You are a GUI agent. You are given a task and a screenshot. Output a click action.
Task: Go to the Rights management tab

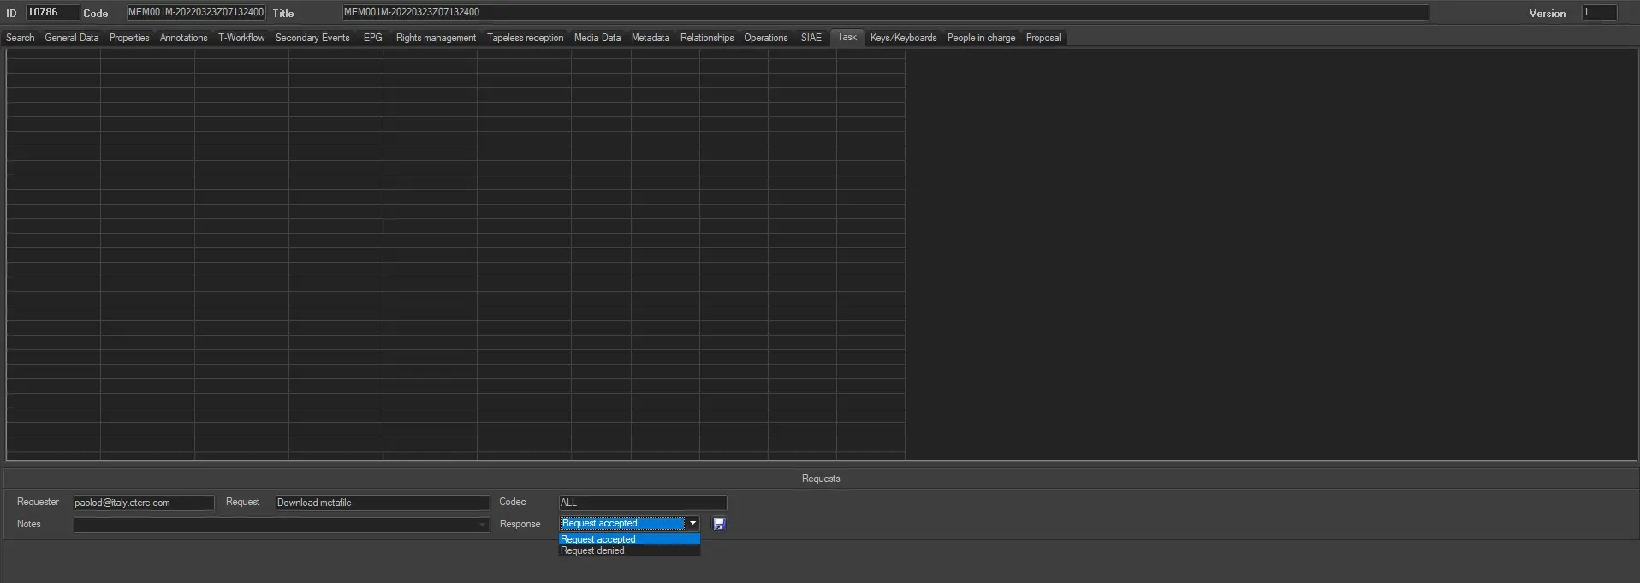coord(436,38)
